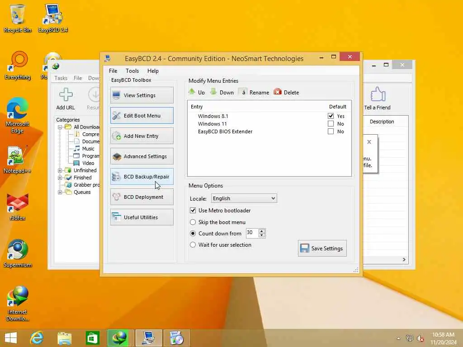Click Save Settings button
This screenshot has height=347, width=463.
point(322,249)
